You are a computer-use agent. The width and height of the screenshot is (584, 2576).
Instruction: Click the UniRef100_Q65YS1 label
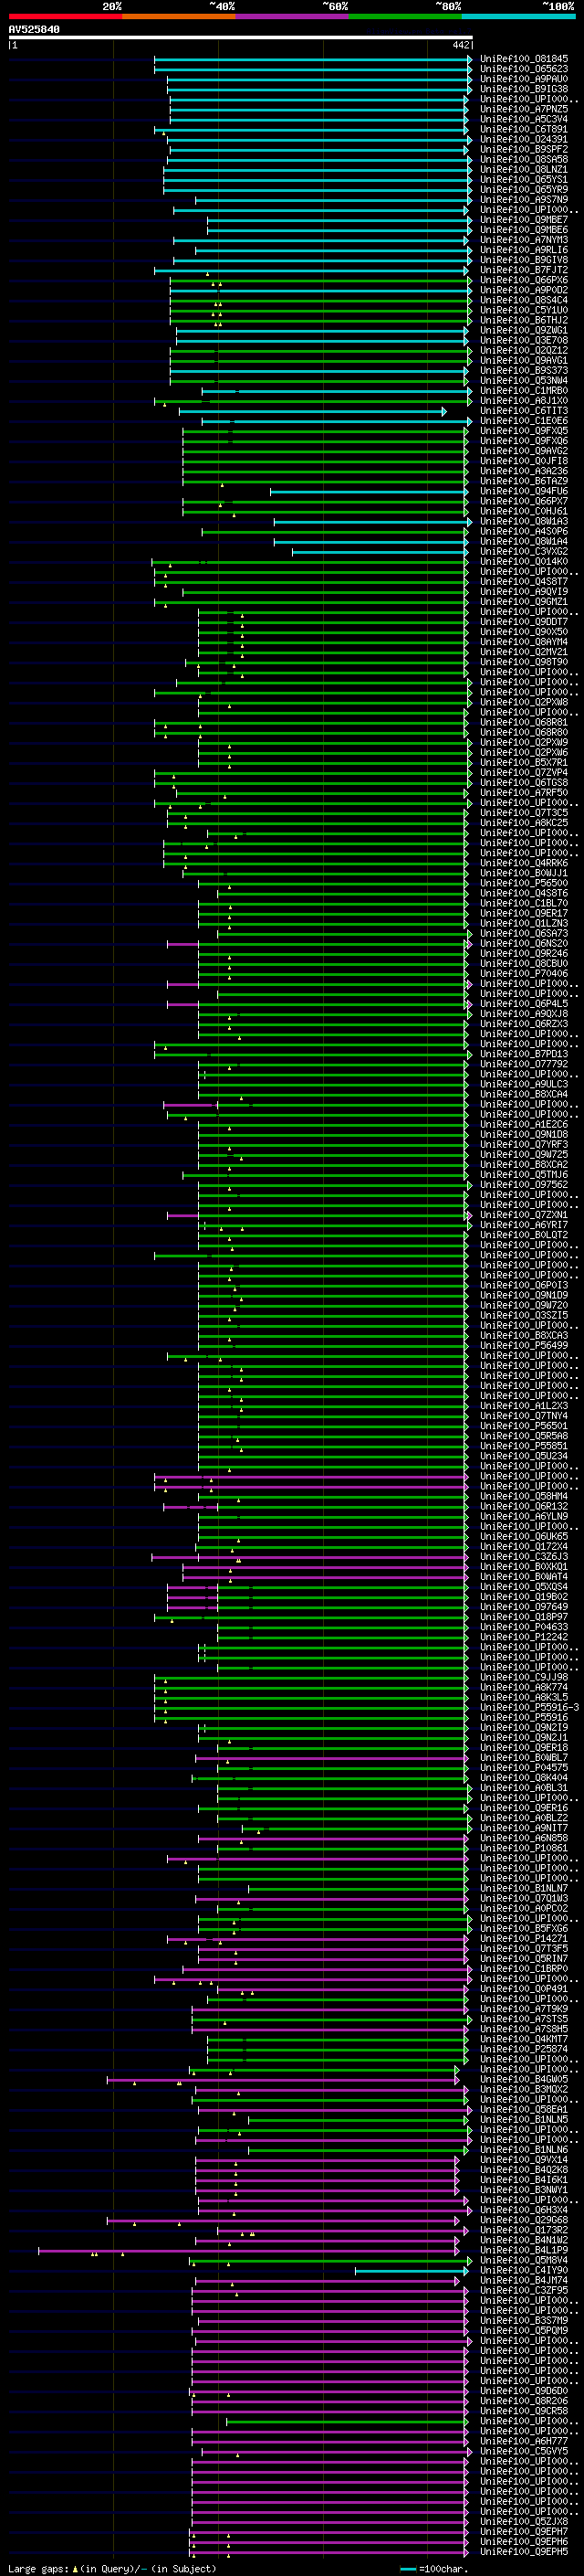(524, 179)
